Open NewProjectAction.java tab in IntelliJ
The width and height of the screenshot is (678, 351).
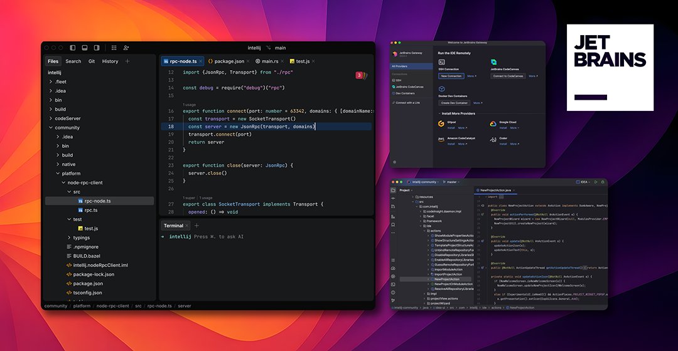point(495,190)
